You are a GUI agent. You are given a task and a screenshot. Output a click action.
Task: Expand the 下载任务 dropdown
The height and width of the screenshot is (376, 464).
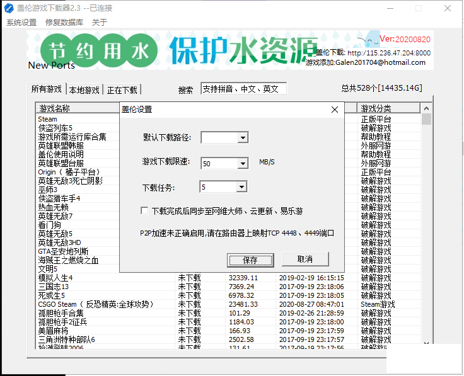pyautogui.click(x=241, y=187)
